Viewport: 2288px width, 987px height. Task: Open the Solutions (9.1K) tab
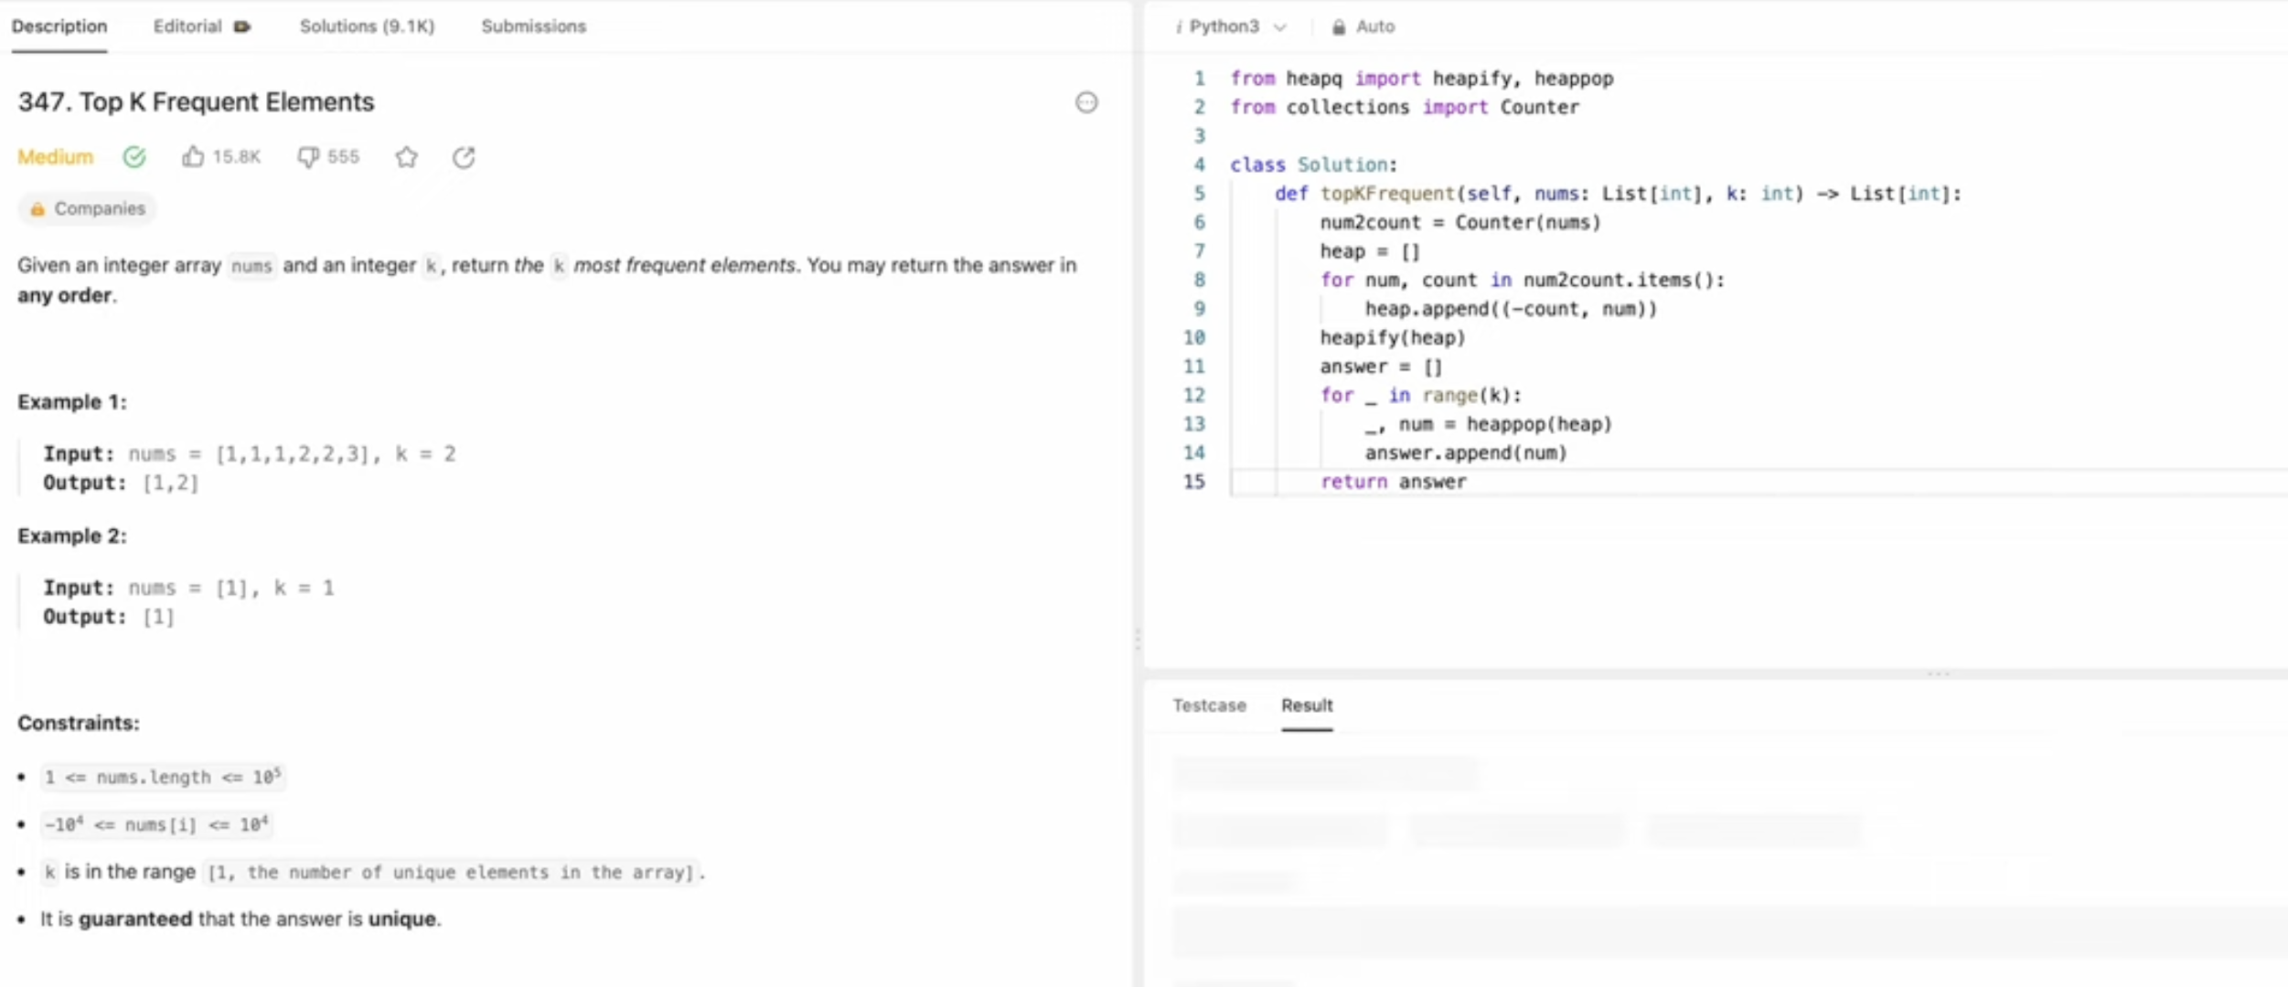click(x=367, y=27)
